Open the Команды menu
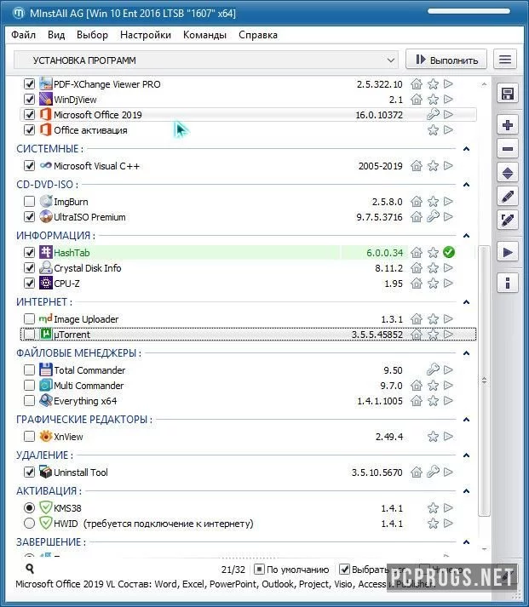Viewport: 529px width, 607px height. [204, 35]
